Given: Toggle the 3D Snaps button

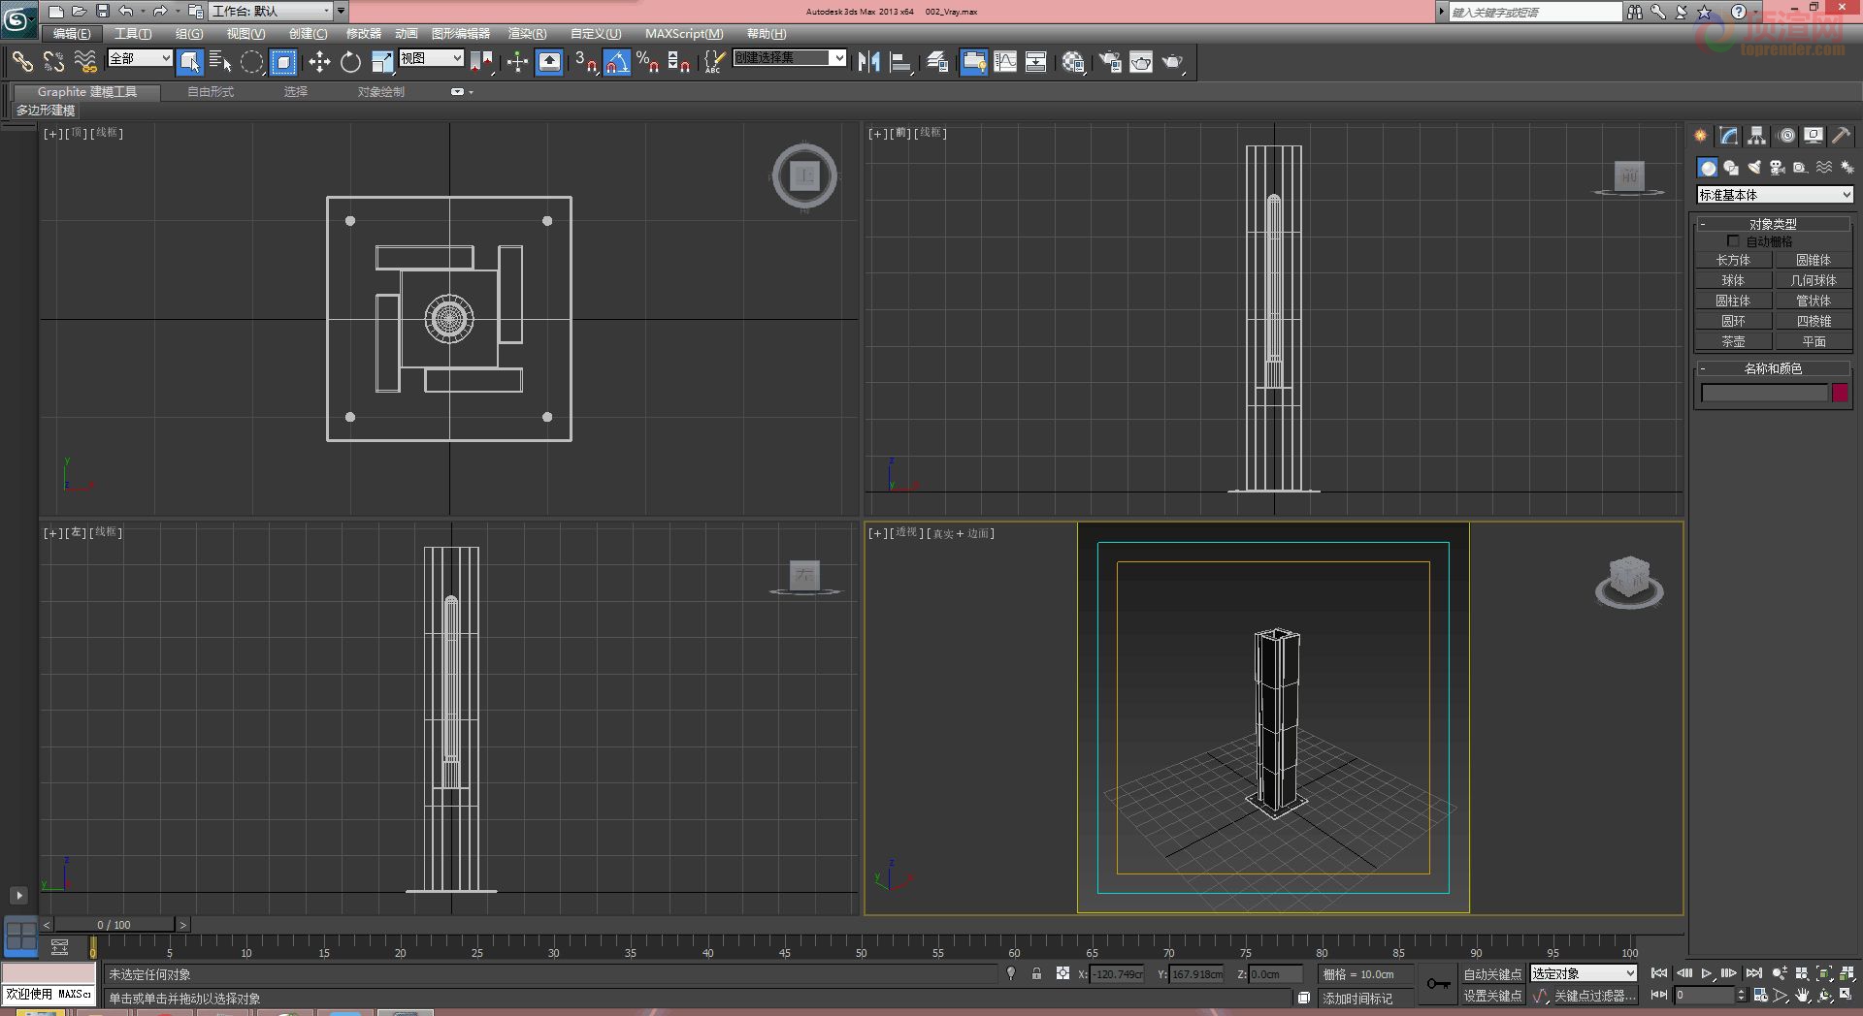Looking at the screenshot, I should (585, 62).
